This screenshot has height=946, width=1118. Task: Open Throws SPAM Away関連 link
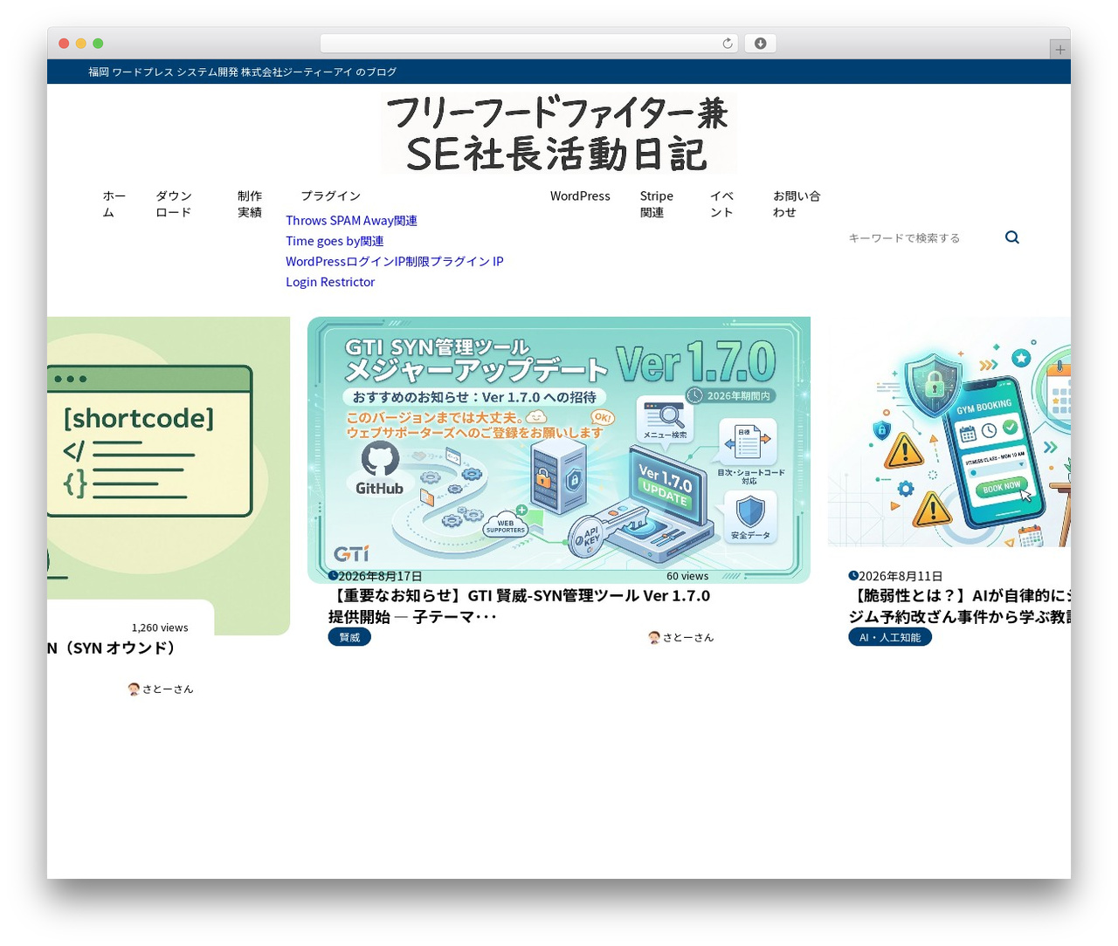351,221
